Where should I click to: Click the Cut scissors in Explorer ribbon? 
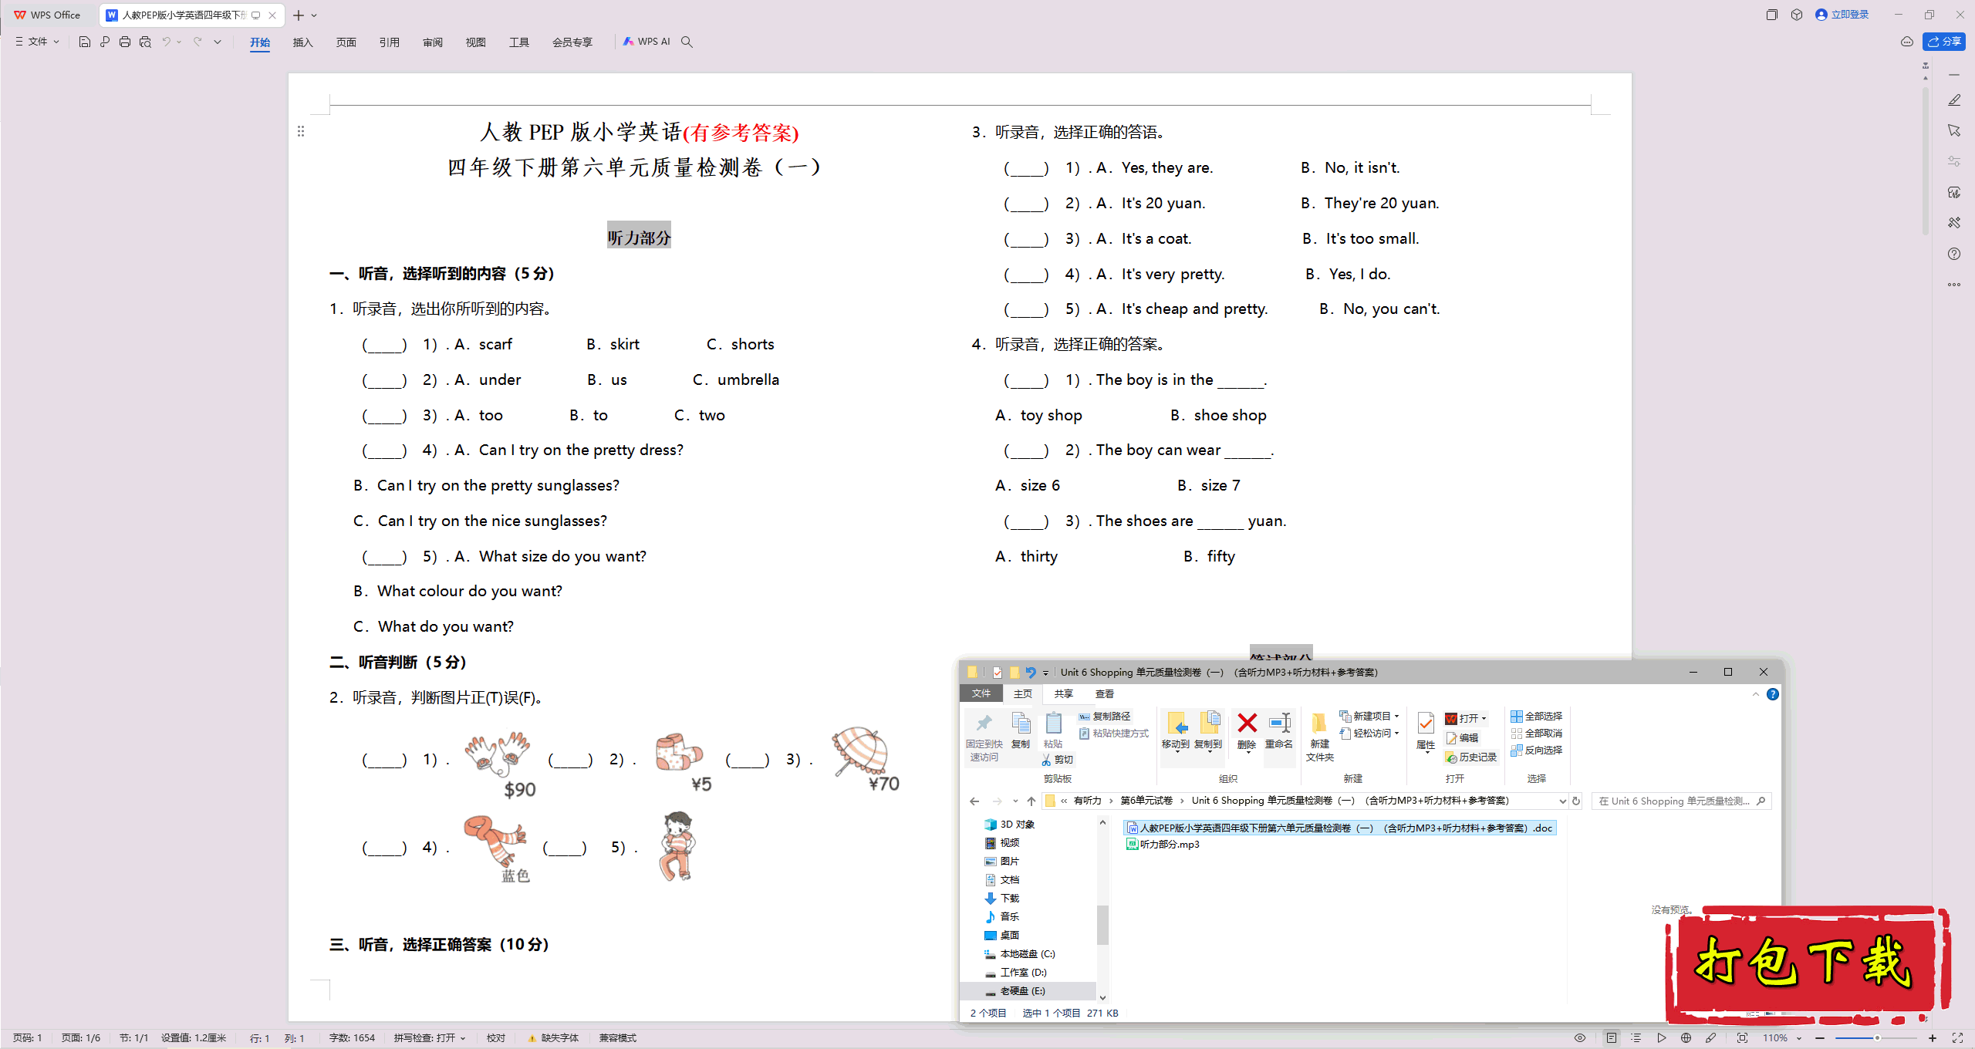(1057, 760)
